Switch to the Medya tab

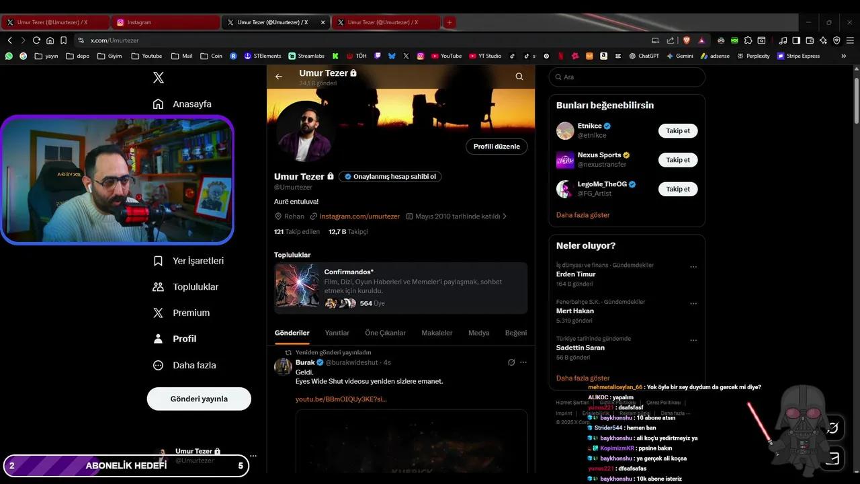pyautogui.click(x=478, y=333)
